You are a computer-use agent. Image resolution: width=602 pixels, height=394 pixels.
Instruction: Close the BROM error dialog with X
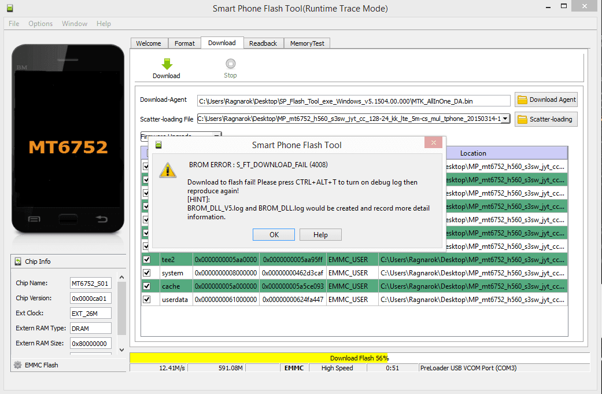434,143
